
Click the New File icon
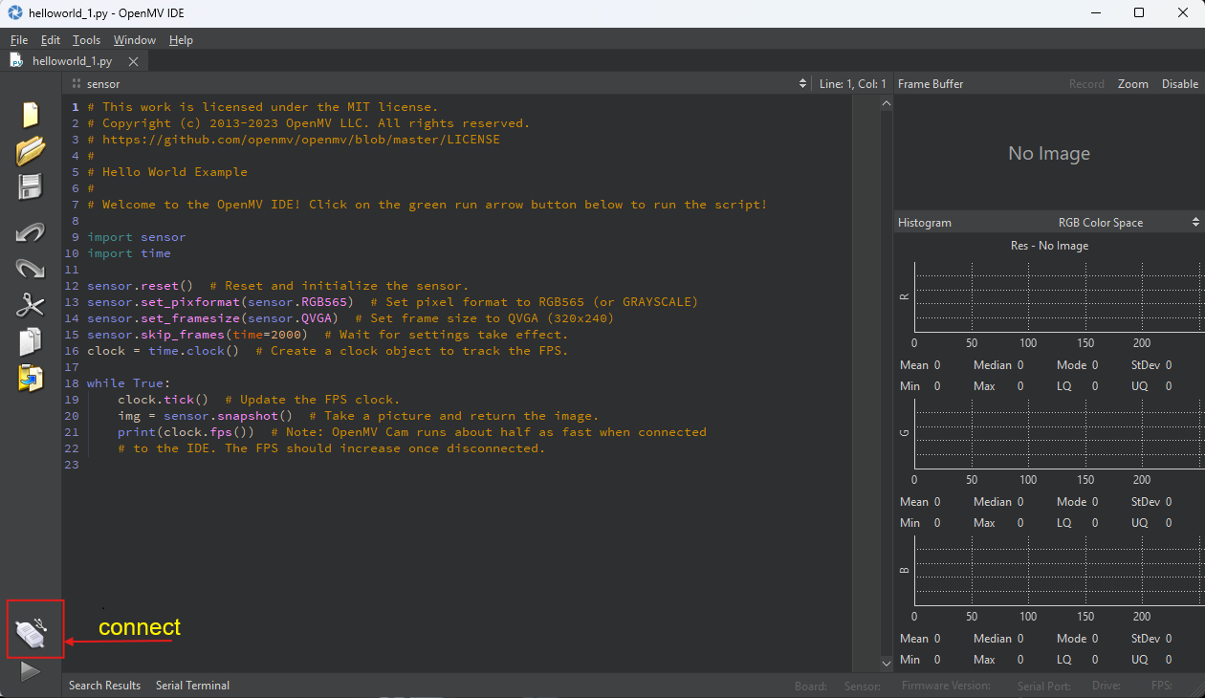(31, 115)
